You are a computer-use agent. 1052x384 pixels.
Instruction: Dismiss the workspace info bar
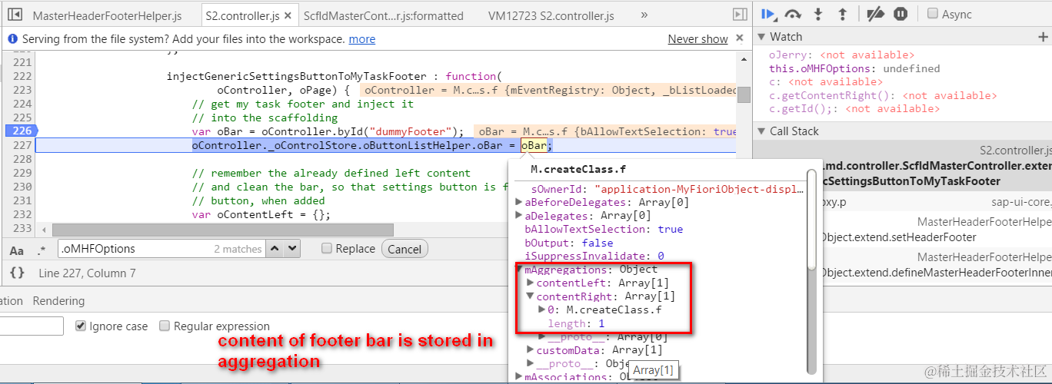tap(739, 38)
